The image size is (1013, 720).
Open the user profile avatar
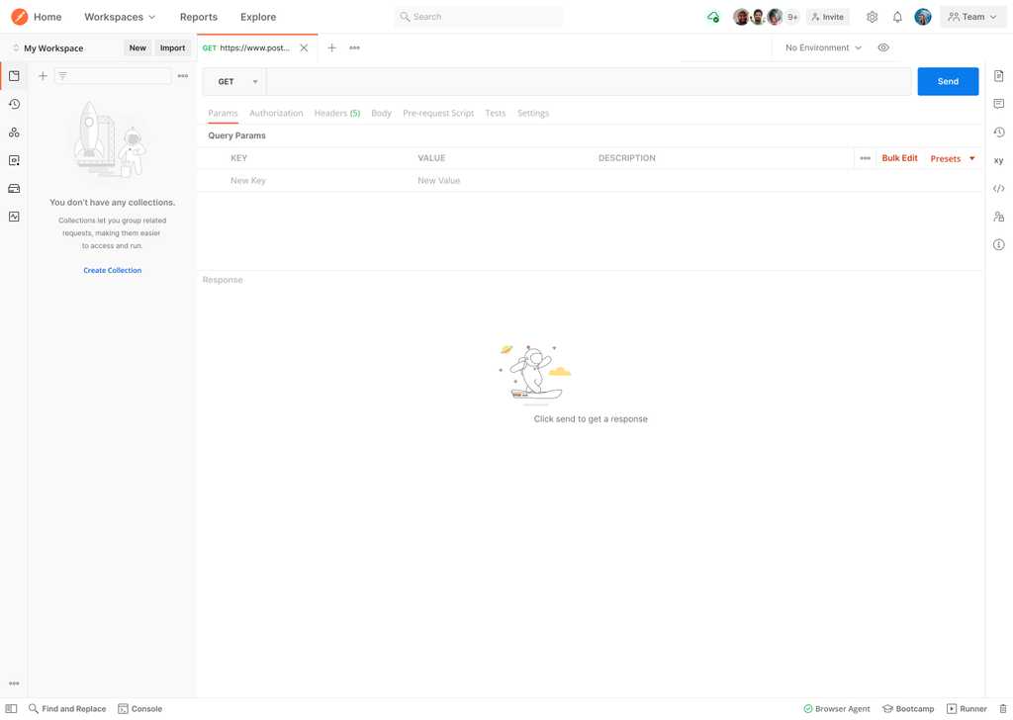[x=923, y=17]
